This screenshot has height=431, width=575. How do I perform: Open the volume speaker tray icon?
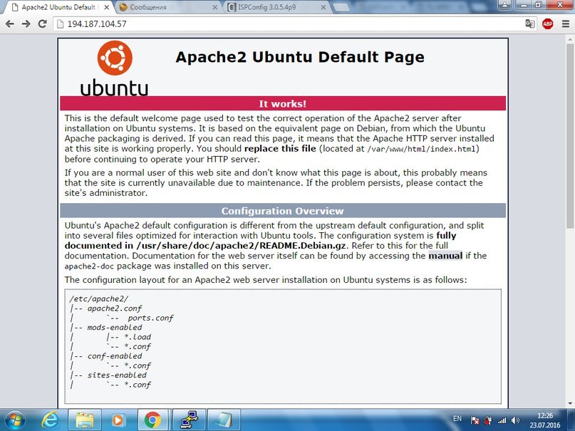515,421
